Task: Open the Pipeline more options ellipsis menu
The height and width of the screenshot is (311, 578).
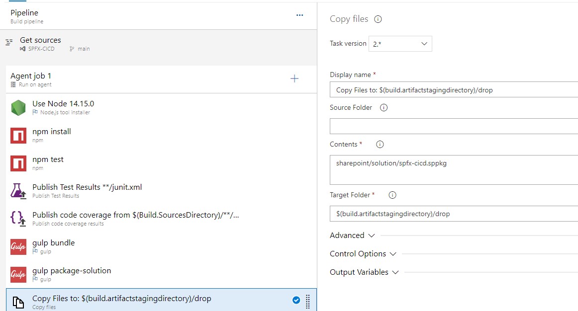Action: tap(299, 15)
